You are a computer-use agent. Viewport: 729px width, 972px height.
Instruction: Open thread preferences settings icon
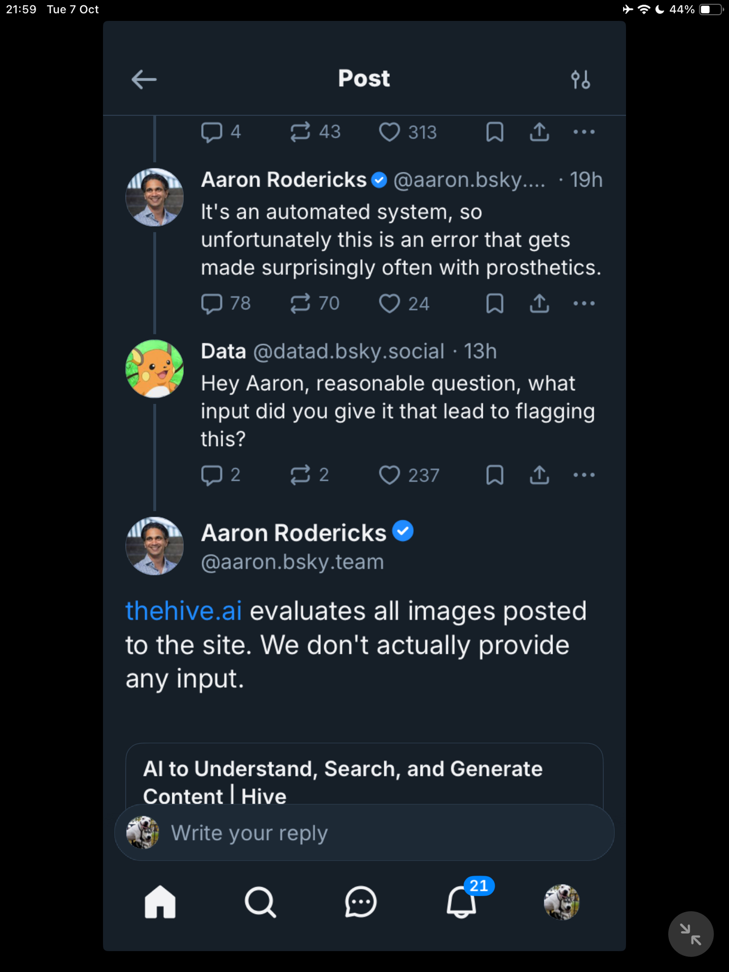point(580,79)
